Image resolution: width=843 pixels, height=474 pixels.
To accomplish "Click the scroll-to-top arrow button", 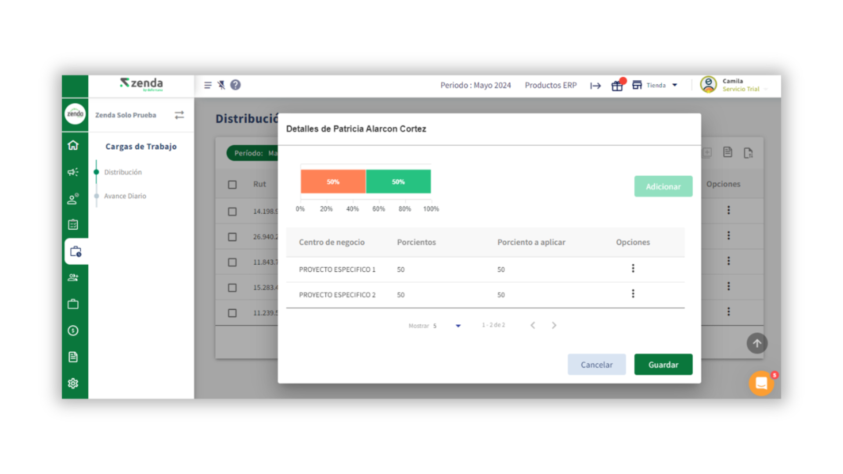I will point(757,343).
